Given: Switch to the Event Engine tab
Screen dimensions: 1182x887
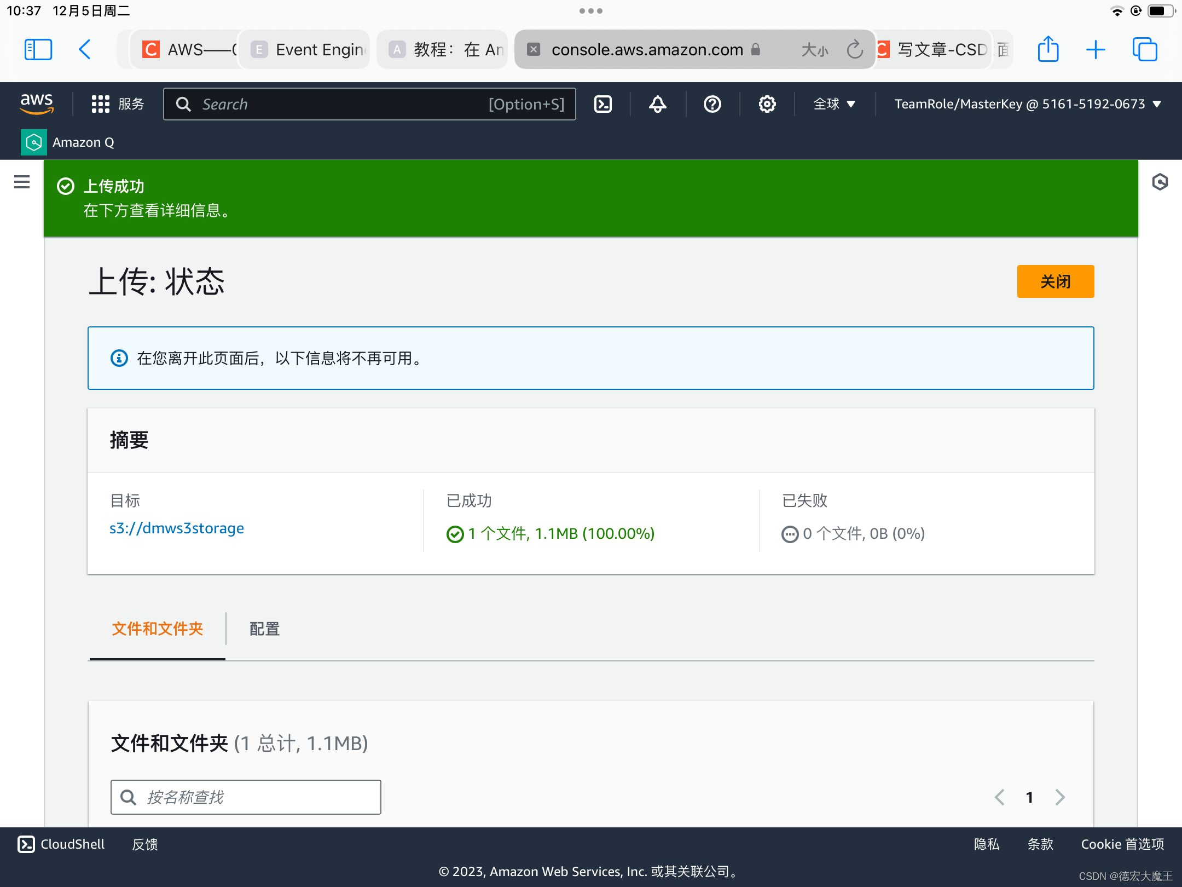Looking at the screenshot, I should [x=305, y=50].
